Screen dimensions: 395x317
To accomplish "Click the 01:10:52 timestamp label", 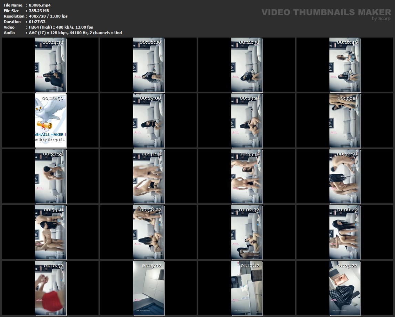I will tap(53, 266).
